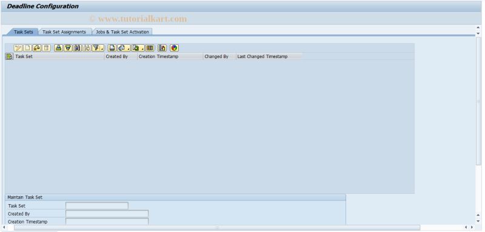Open the Task Set Assignments tab
This screenshot has width=485, height=232.
[64, 32]
